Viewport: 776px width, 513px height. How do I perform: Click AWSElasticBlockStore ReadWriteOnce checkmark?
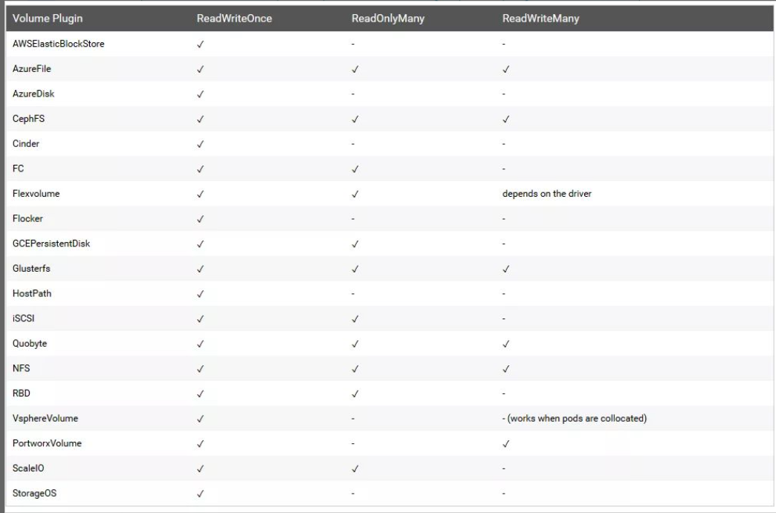(x=201, y=44)
